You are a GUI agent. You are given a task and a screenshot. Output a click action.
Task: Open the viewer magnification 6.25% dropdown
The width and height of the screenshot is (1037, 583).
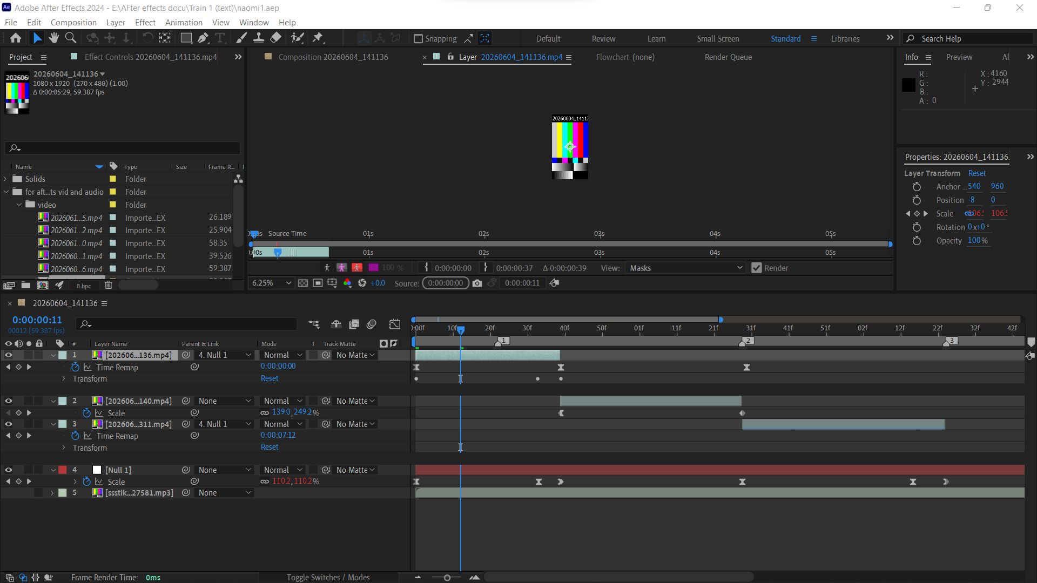tap(271, 283)
